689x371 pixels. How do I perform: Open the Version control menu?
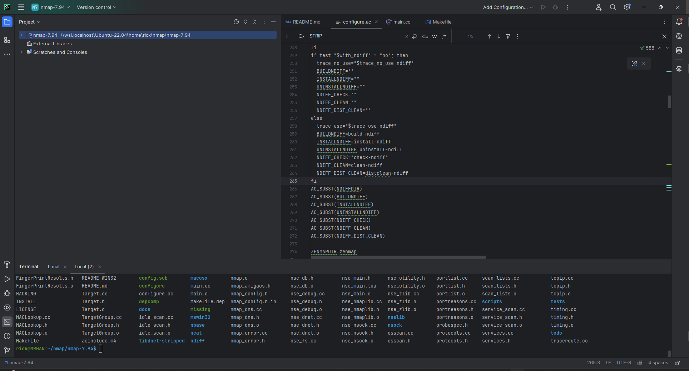(x=96, y=7)
